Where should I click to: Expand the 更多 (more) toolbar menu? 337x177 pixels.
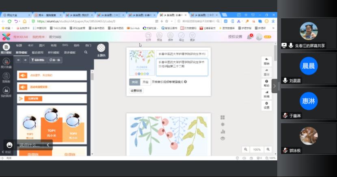[192, 37]
